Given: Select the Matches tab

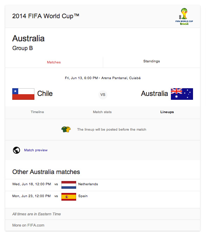Looking at the screenshot, I should (54, 62).
